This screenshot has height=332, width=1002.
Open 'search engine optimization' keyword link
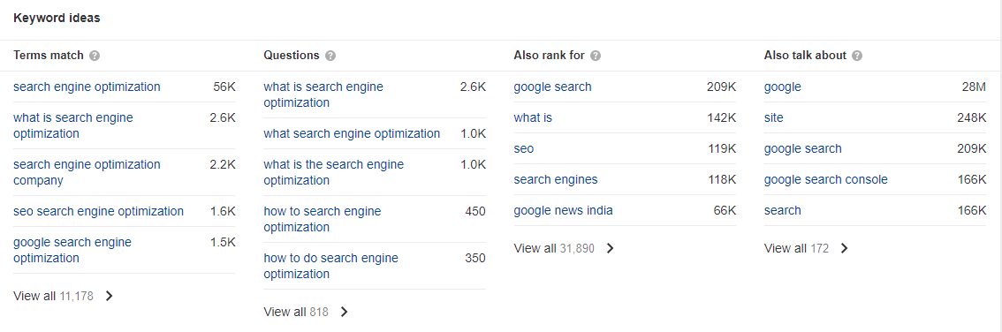tap(87, 87)
